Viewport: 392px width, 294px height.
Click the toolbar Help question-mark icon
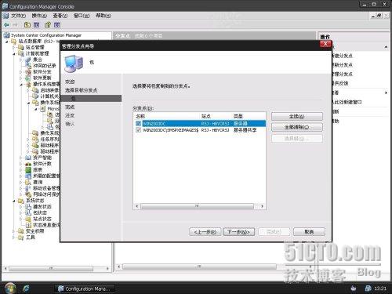(x=47, y=25)
